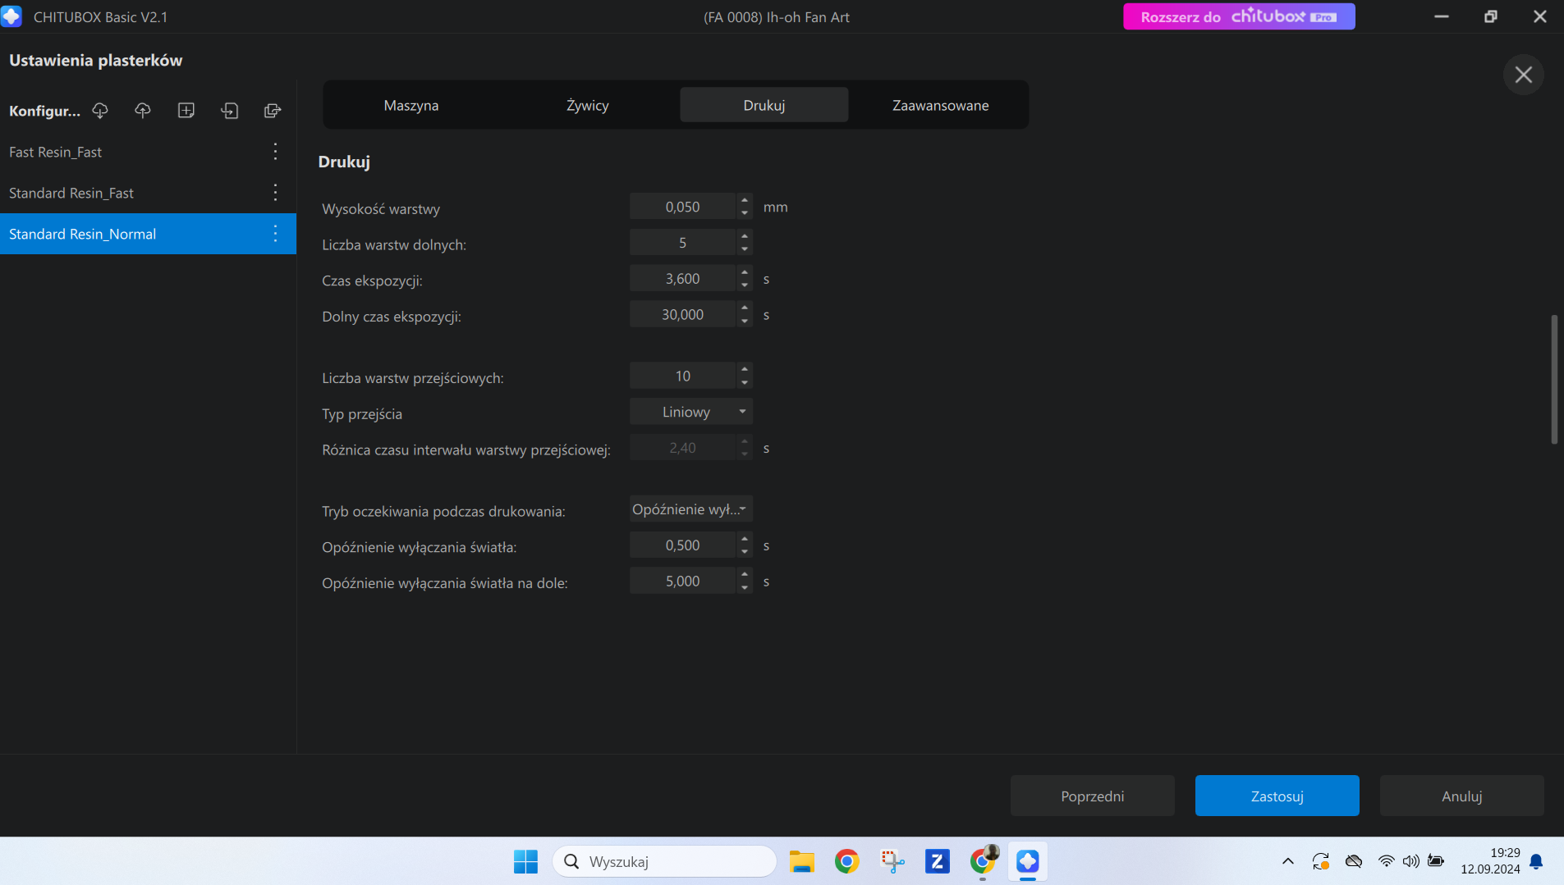Viewport: 1564px width, 885px height.
Task: Add new configuration profile icon
Action: 186,111
